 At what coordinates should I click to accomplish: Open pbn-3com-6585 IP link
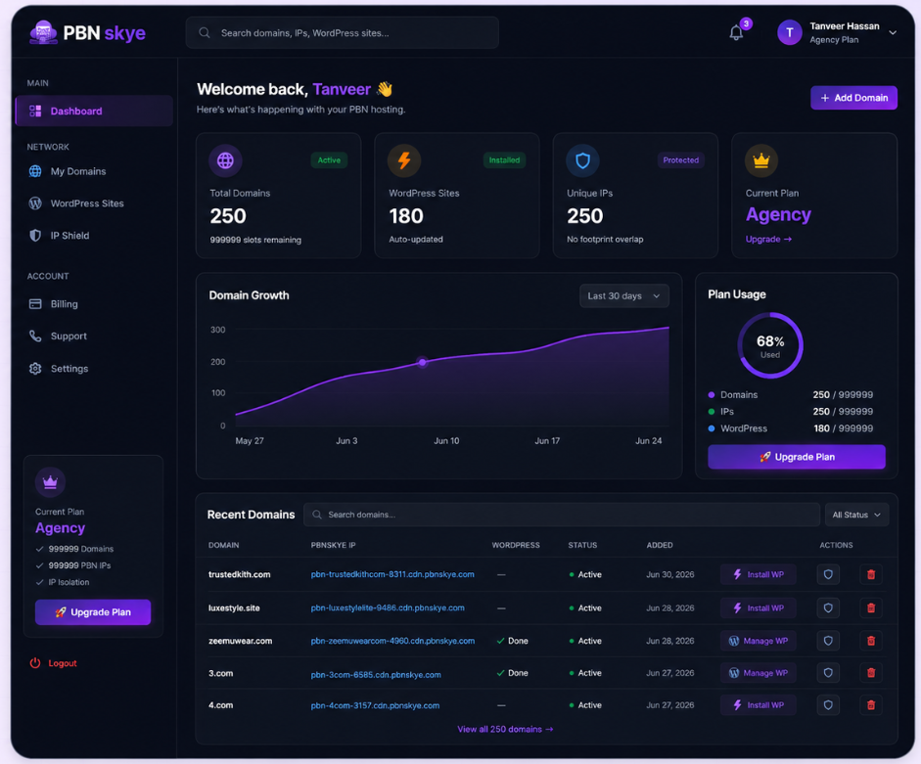click(376, 674)
